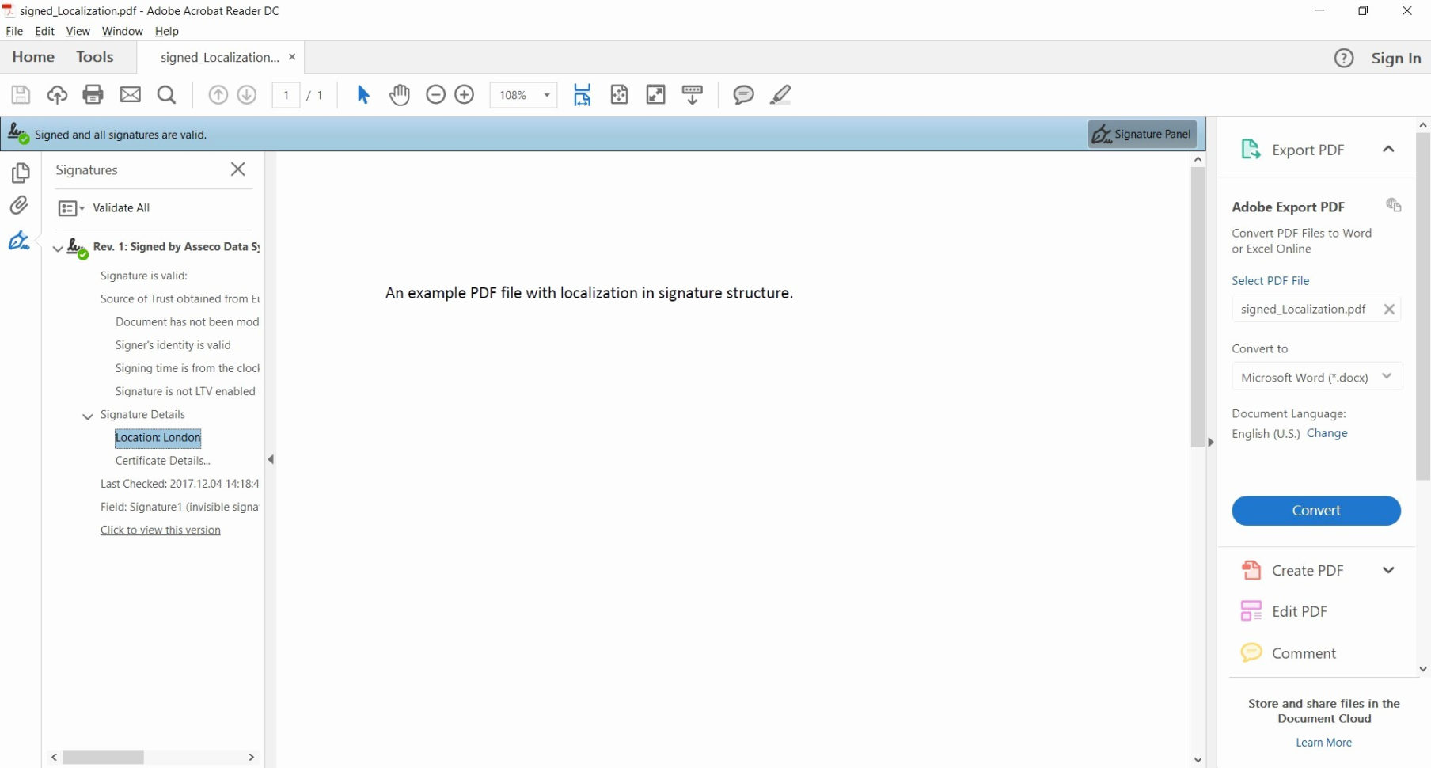This screenshot has width=1431, height=768.
Task: Open Certificate Details in signature panel
Action: click(x=162, y=460)
